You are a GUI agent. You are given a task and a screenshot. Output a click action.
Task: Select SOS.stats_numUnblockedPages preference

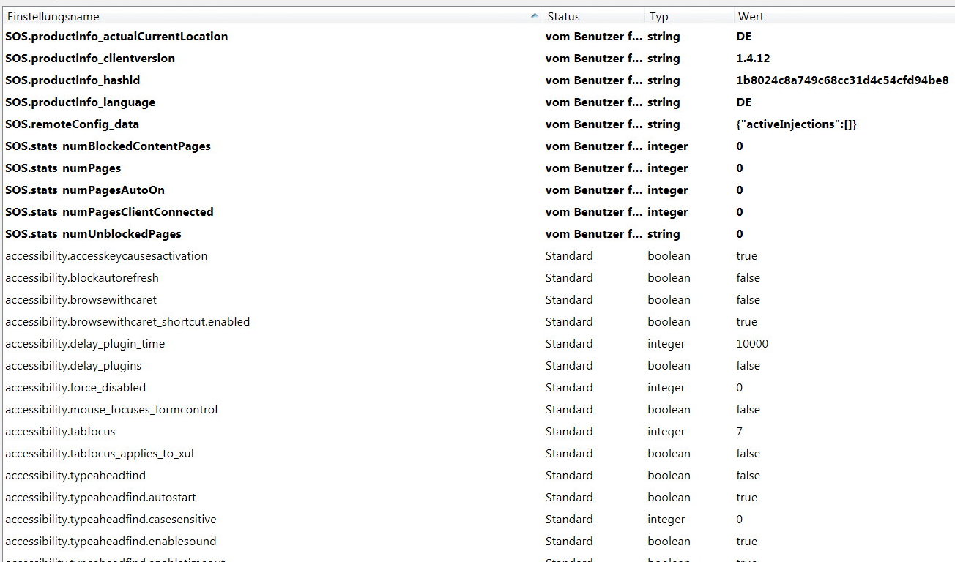(x=93, y=234)
